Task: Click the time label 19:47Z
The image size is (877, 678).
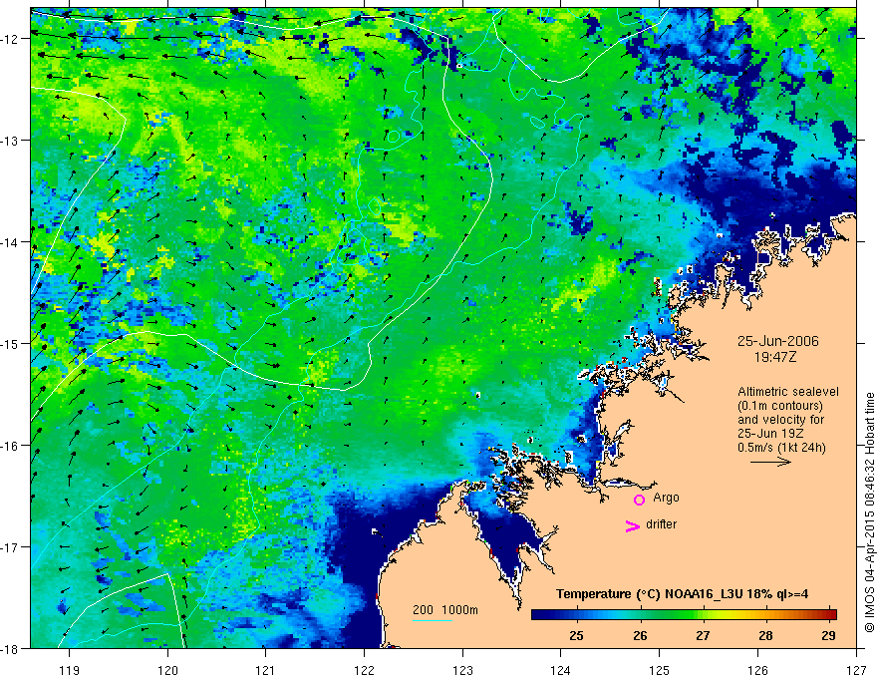Action: click(774, 357)
